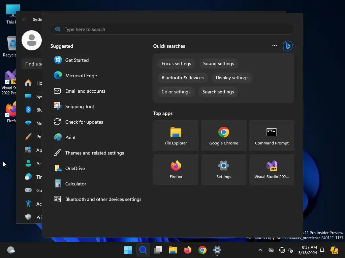The height and width of the screenshot is (258, 345).
Task: Open the three-dots options menu
Action: [x=274, y=46]
